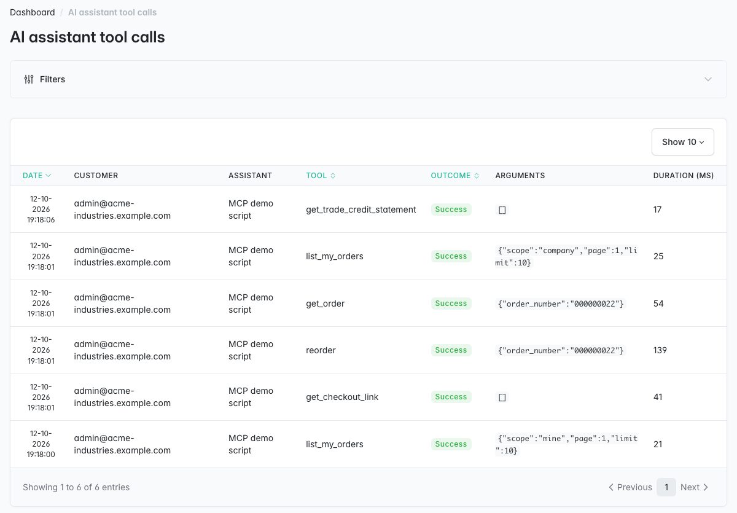This screenshot has width=737, height=513.
Task: Click duration value 21
Action: tap(658, 444)
